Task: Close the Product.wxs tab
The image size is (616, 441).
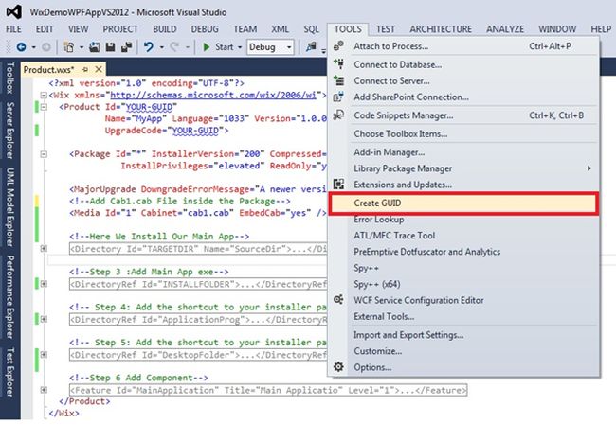Action: click(x=99, y=69)
